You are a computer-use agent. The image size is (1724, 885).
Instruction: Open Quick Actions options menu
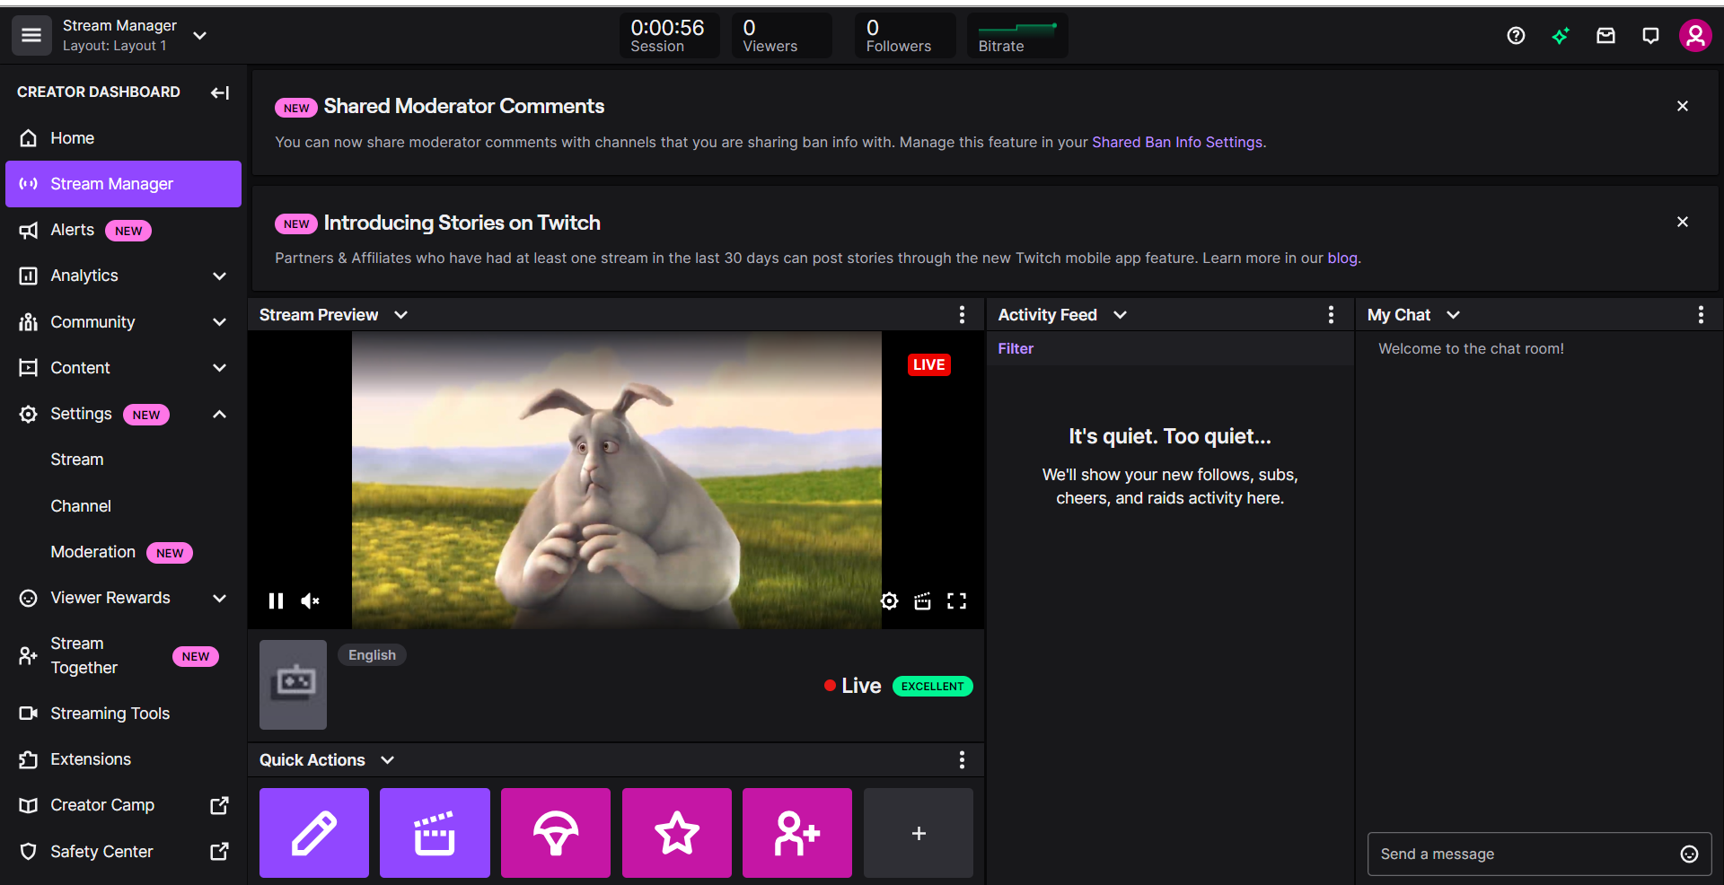click(x=962, y=760)
